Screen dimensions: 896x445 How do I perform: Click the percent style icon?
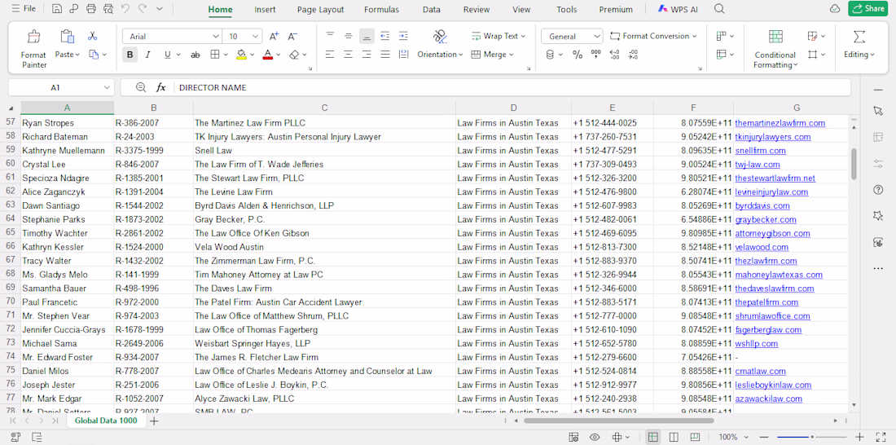[578, 55]
